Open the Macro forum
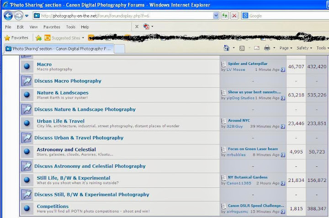This screenshot has height=218, width=329. 44,64
